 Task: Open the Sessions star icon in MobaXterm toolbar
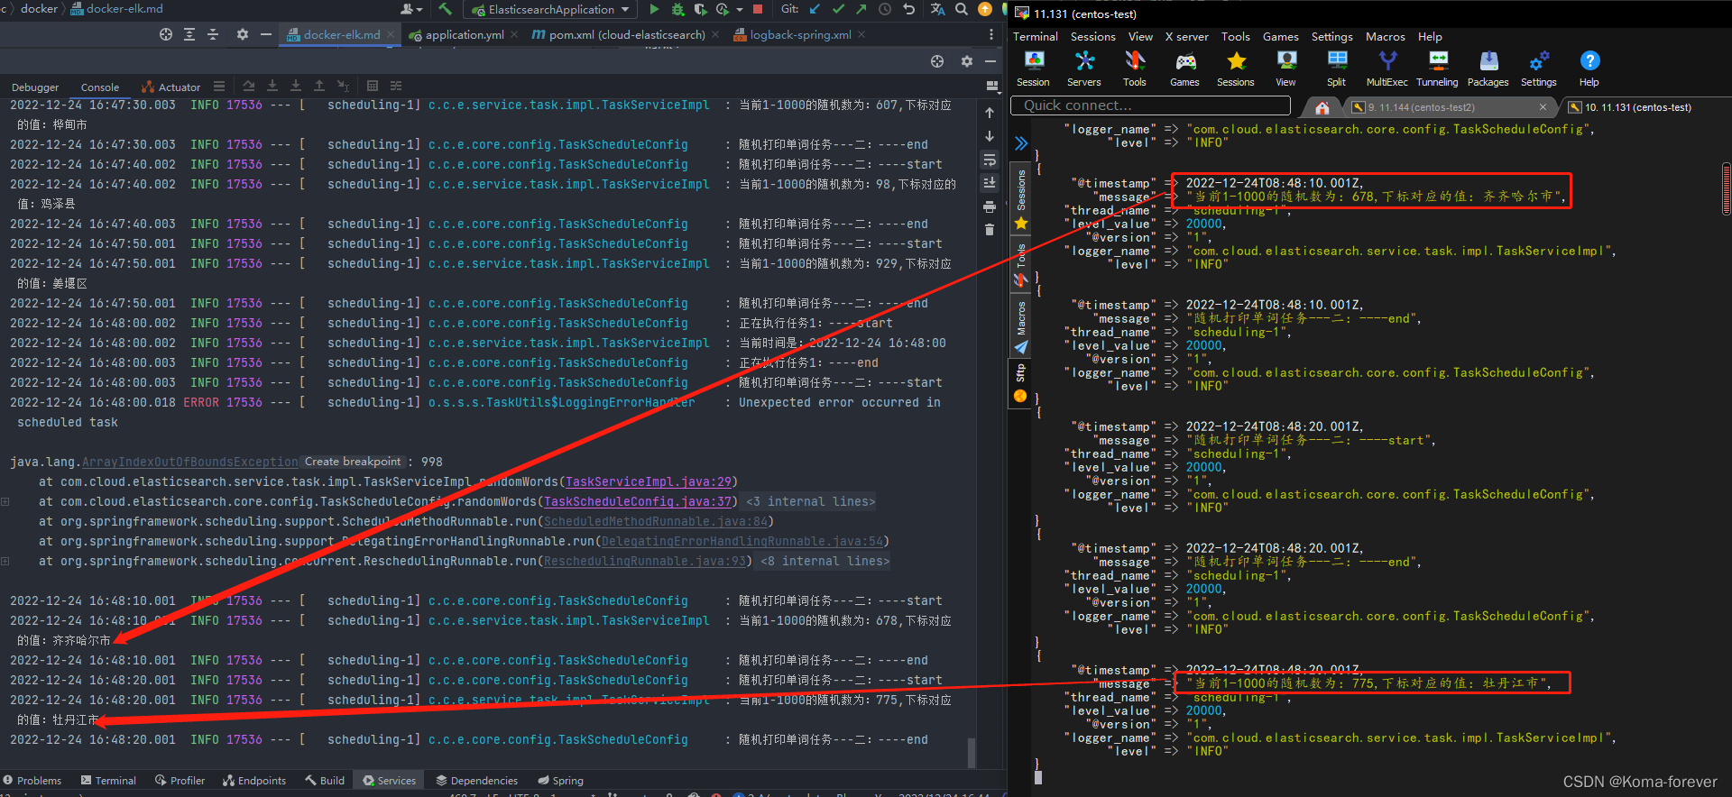[x=1236, y=69]
